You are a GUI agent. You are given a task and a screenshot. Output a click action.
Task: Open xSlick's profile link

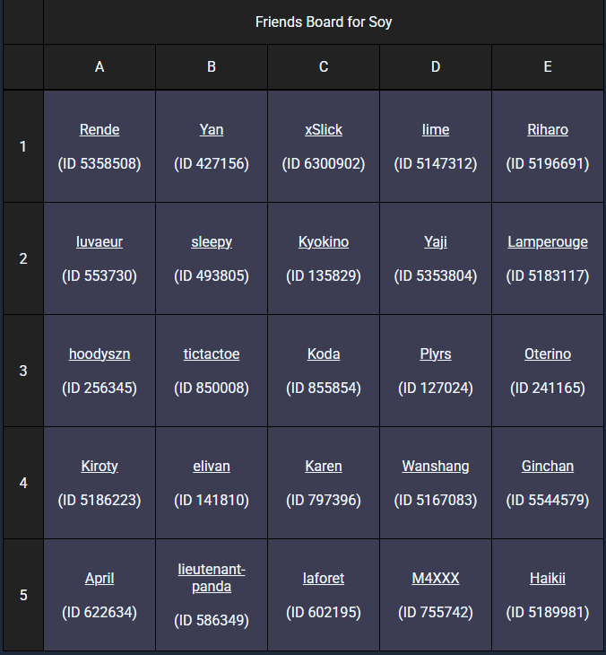point(324,130)
